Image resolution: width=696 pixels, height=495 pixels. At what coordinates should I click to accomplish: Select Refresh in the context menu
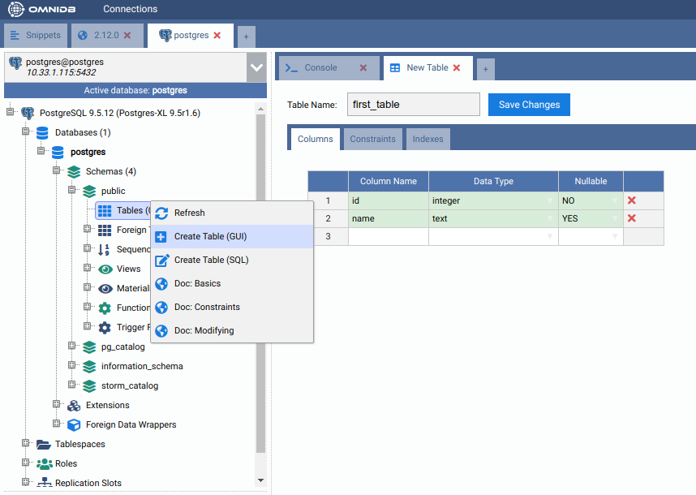[x=189, y=213]
